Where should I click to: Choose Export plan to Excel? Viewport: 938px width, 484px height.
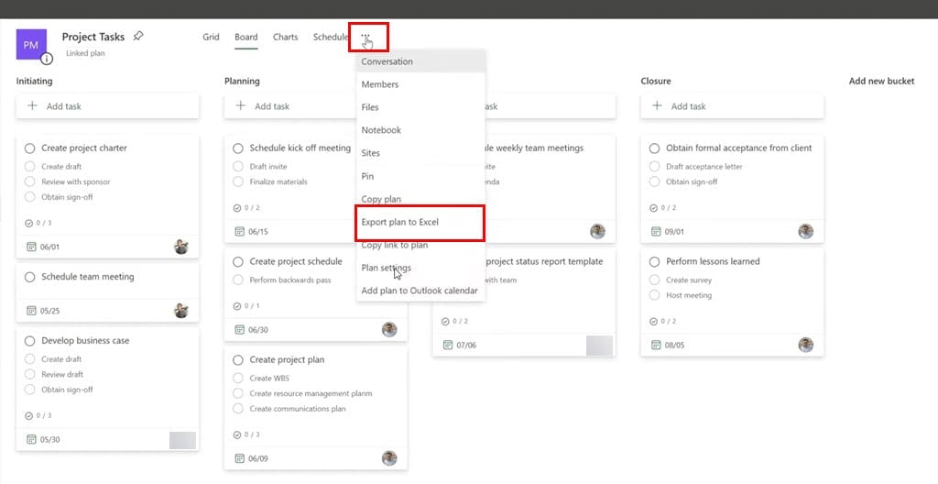(420, 222)
